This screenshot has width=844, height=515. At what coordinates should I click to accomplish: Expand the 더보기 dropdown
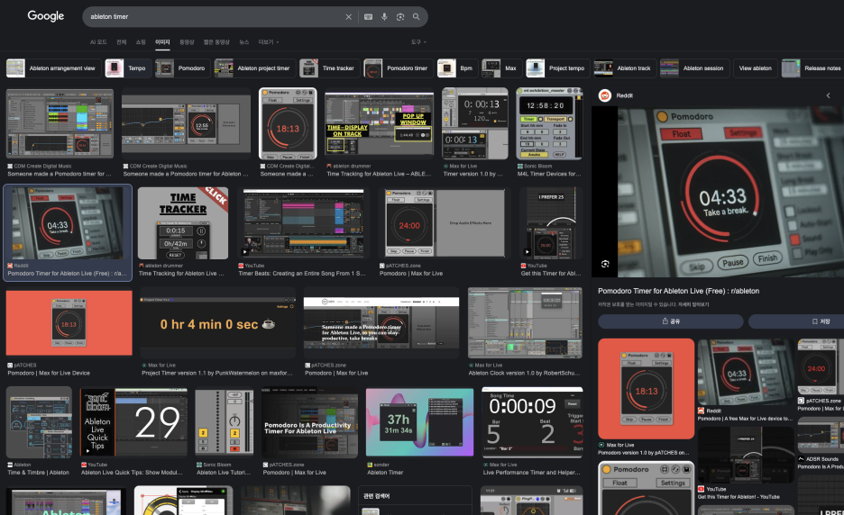[269, 42]
